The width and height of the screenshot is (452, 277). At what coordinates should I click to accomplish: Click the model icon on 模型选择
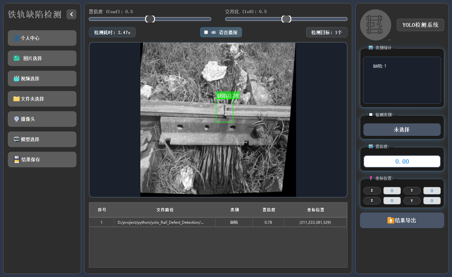[17, 139]
